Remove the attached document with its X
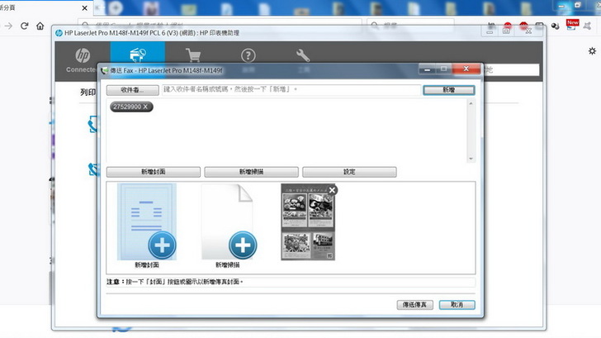 pos(332,190)
